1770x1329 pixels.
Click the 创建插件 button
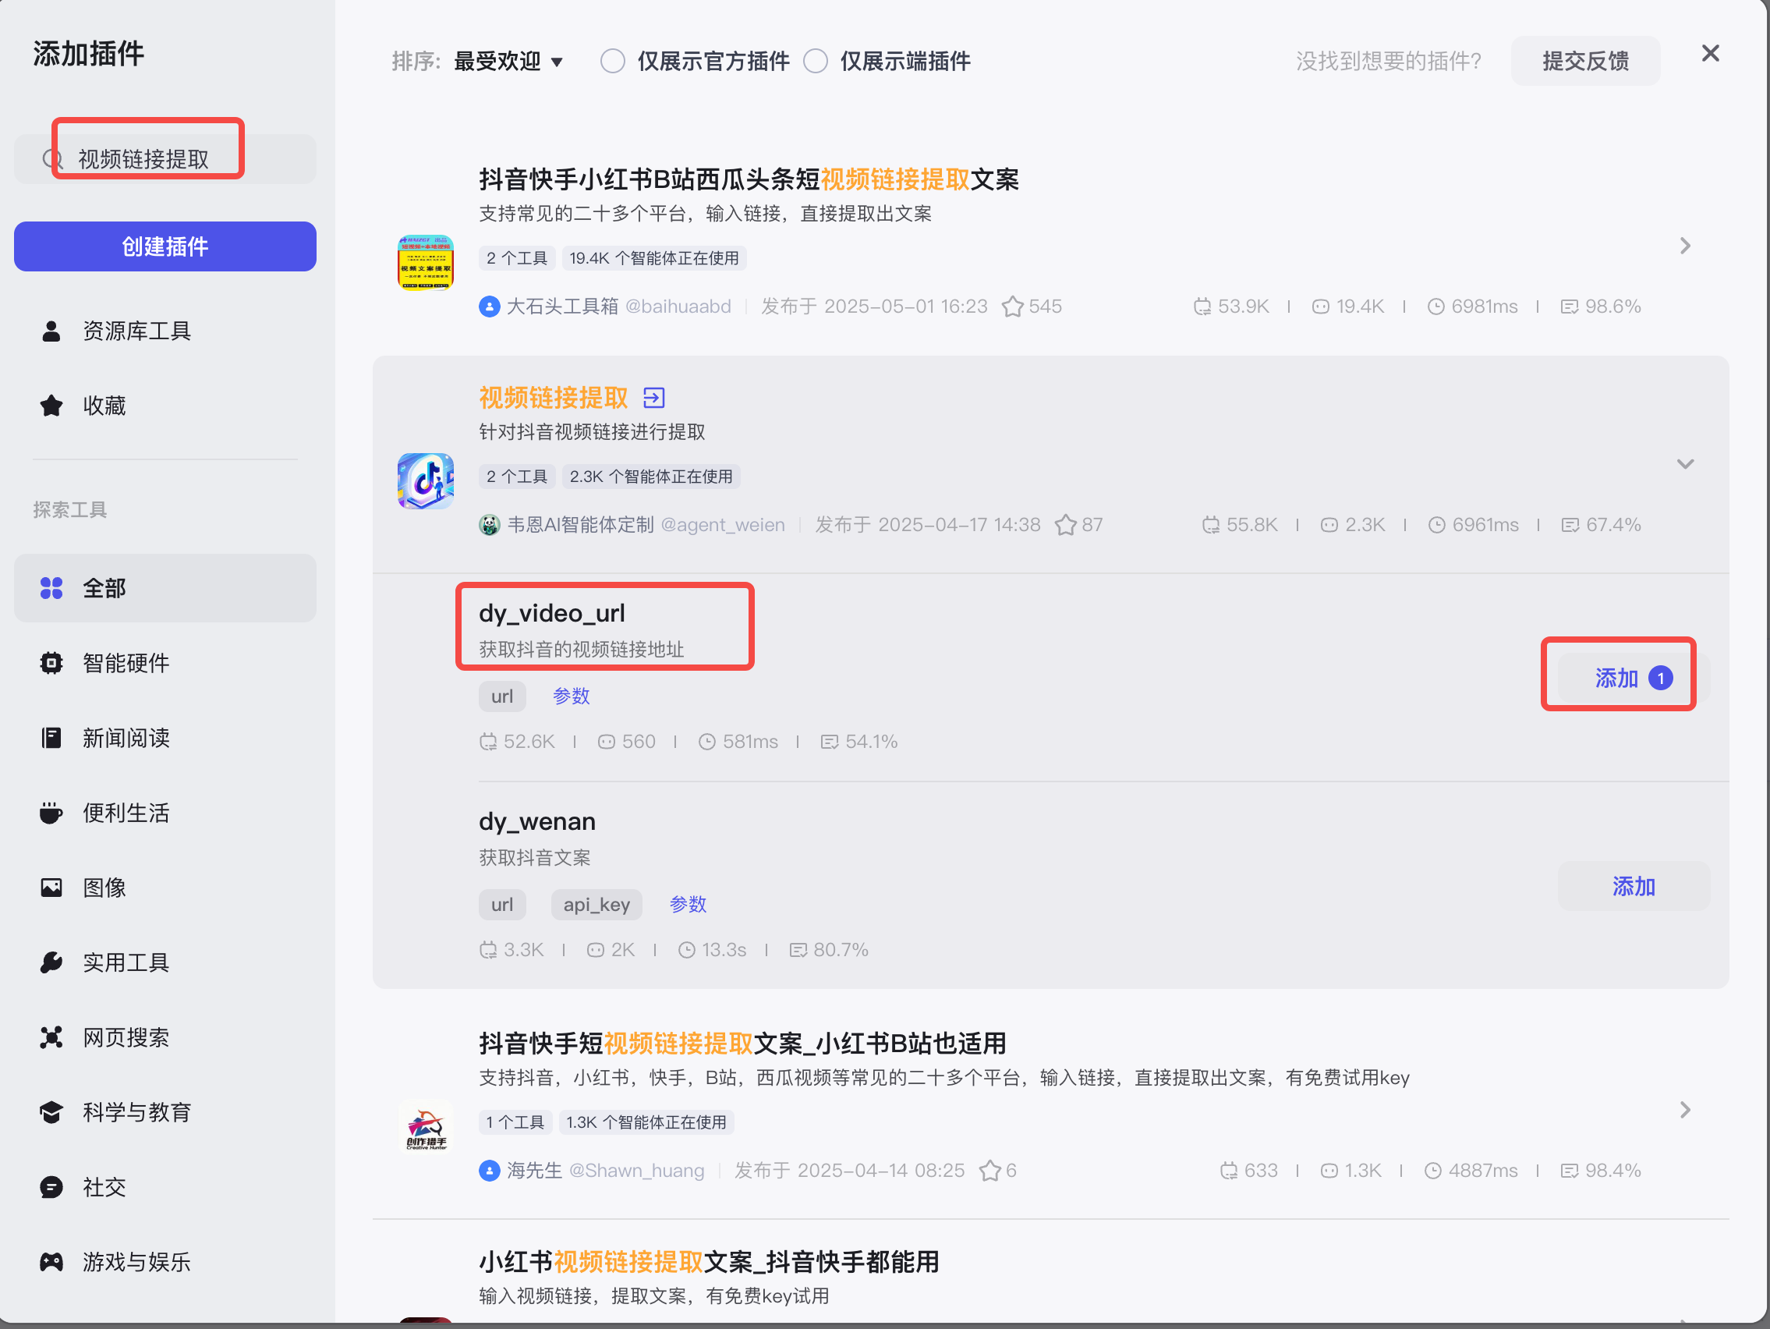(x=165, y=246)
